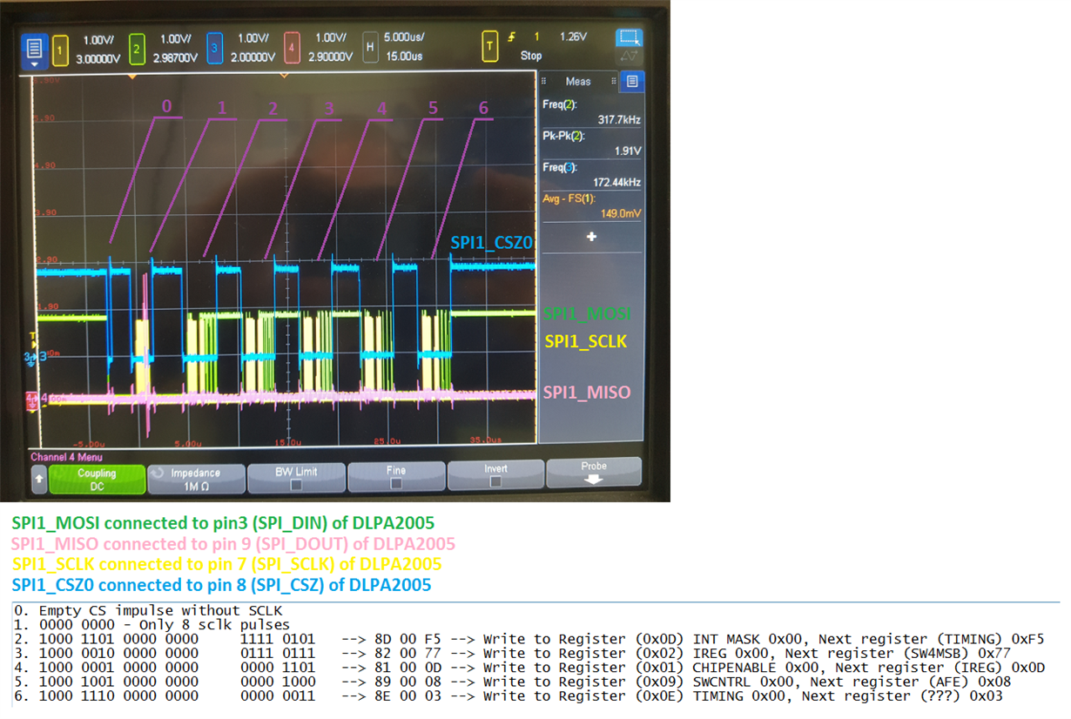This screenshot has height=719, width=1071.
Task: Click the Channel 4 Menu title
Action: (66, 457)
